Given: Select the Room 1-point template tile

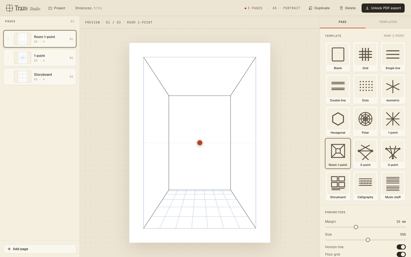Looking at the screenshot, I should click(x=338, y=153).
